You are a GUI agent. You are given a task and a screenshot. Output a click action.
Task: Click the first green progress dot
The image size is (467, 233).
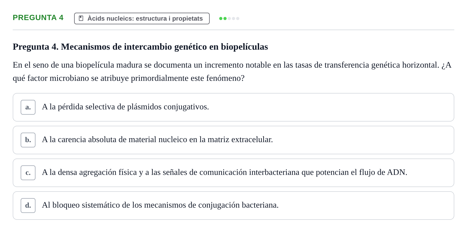click(221, 18)
